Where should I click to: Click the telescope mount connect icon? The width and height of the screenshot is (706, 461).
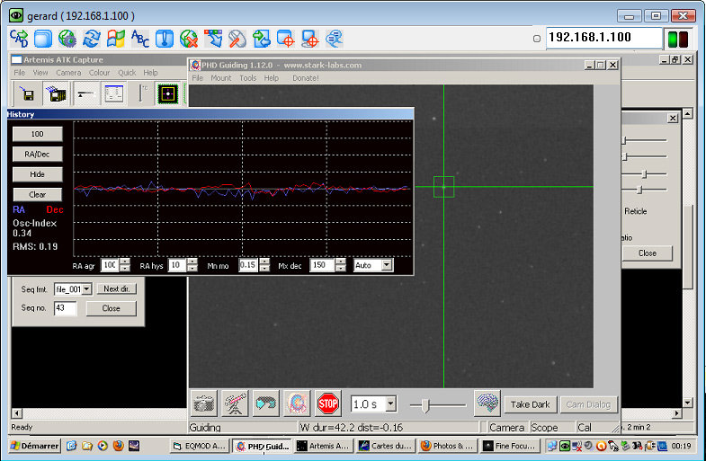click(235, 403)
